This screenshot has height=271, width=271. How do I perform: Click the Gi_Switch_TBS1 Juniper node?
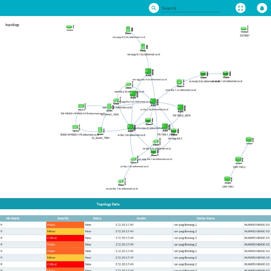click(100, 130)
